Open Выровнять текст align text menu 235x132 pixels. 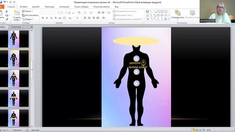point(123,15)
